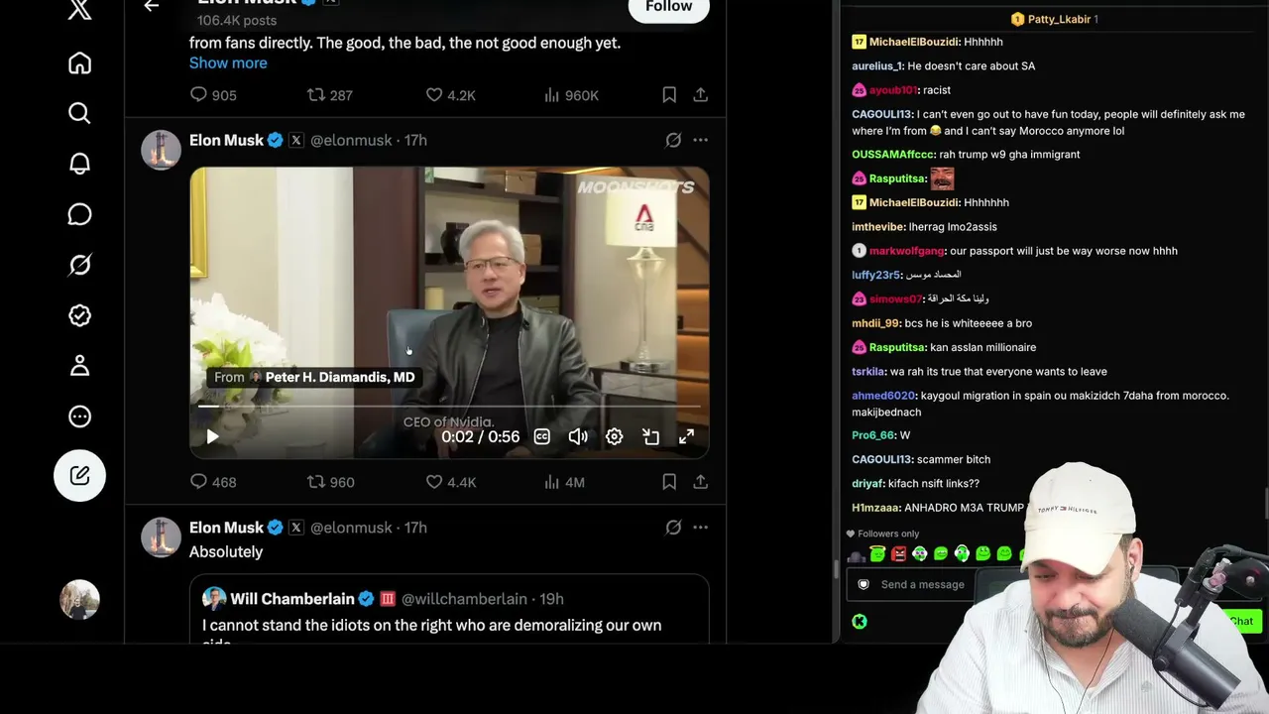
Task: Play the Nvidia CEO video
Action: pyautogui.click(x=212, y=436)
